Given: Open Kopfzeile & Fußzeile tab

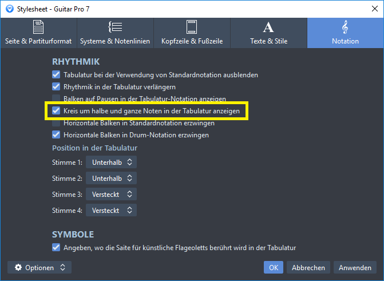Looking at the screenshot, I should [x=192, y=33].
